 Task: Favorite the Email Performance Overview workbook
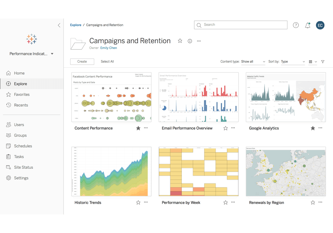(x=225, y=128)
